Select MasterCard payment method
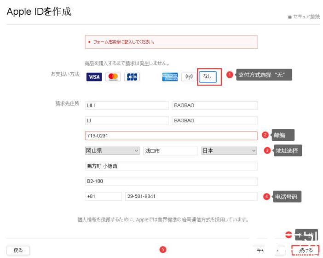The height and width of the screenshot is (258, 323). click(x=113, y=77)
